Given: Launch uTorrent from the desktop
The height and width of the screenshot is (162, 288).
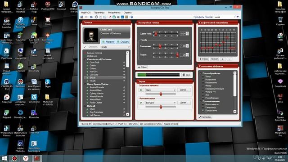Looking at the screenshot, I should 20,67.
